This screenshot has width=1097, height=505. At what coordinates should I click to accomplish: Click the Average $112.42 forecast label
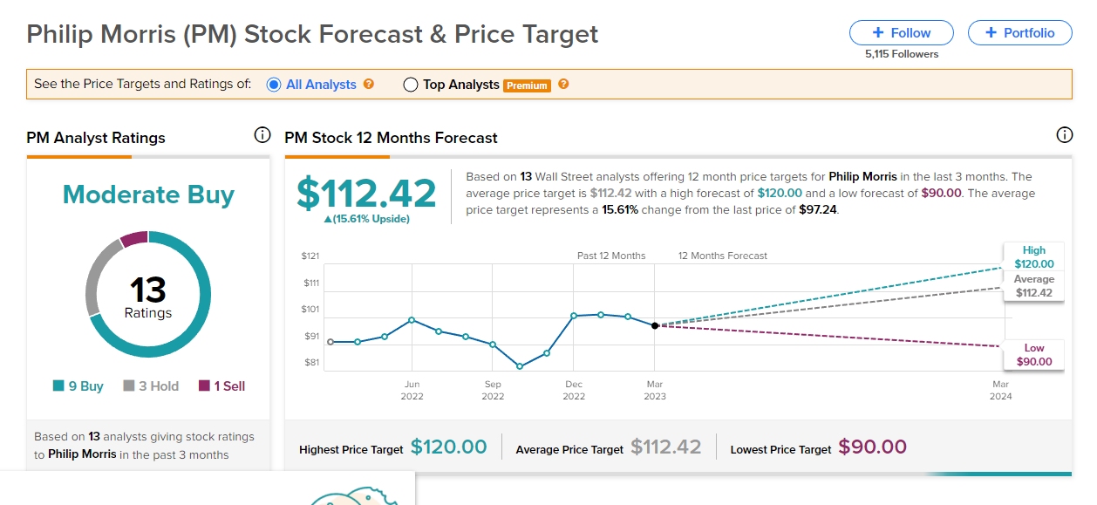coord(1033,286)
